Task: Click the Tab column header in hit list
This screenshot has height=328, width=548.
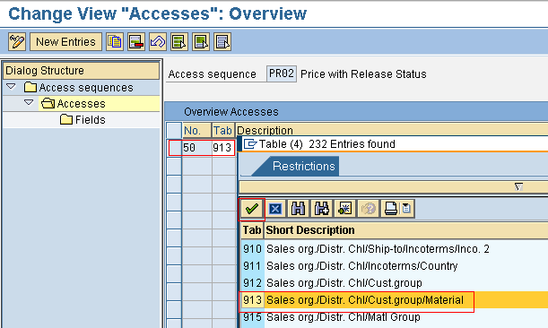Action: pos(252,230)
